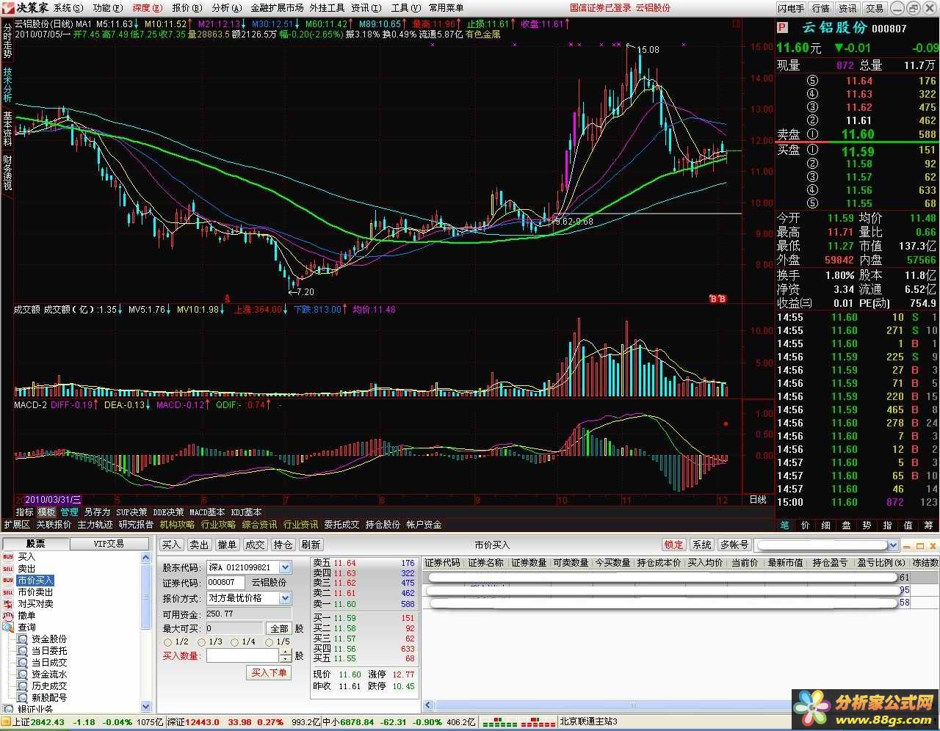Viewport: 940px width, 731px height.
Task: Click the query icon beside 新股配号
Action: coord(23,698)
